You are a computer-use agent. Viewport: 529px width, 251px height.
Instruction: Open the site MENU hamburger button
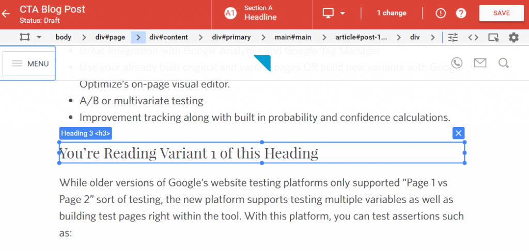click(x=28, y=64)
